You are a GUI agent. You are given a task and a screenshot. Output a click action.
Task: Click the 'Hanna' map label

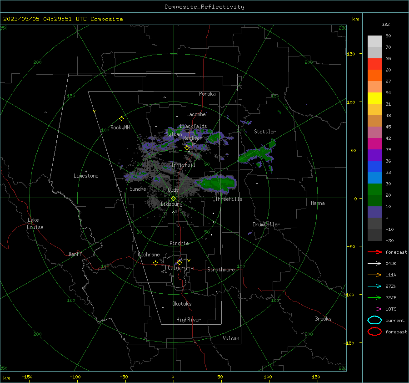coord(318,203)
